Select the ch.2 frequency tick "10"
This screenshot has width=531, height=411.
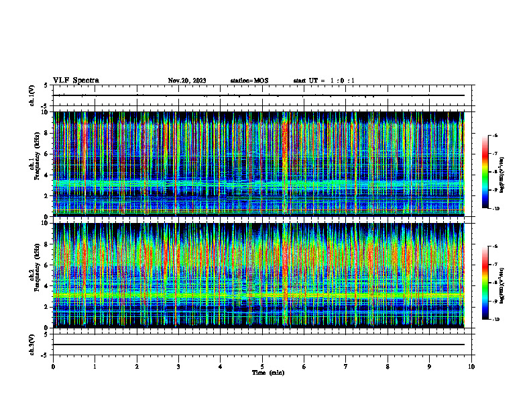[46, 223]
